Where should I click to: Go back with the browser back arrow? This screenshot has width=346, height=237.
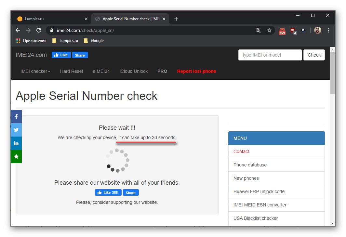pyautogui.click(x=18, y=30)
